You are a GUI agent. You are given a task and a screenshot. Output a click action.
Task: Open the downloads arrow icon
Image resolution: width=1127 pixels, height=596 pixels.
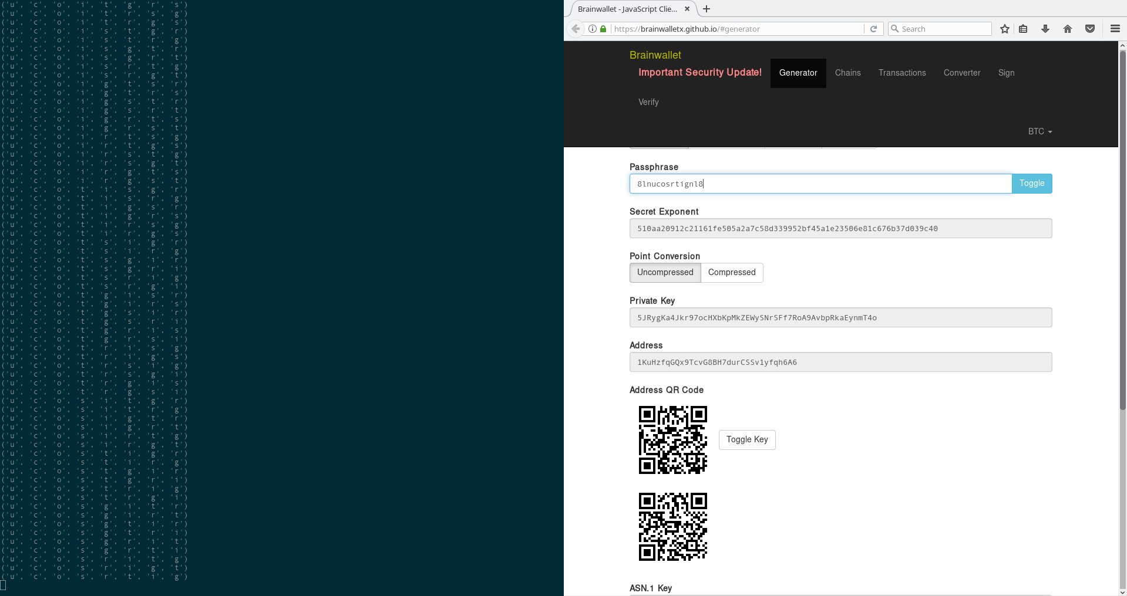(x=1045, y=29)
